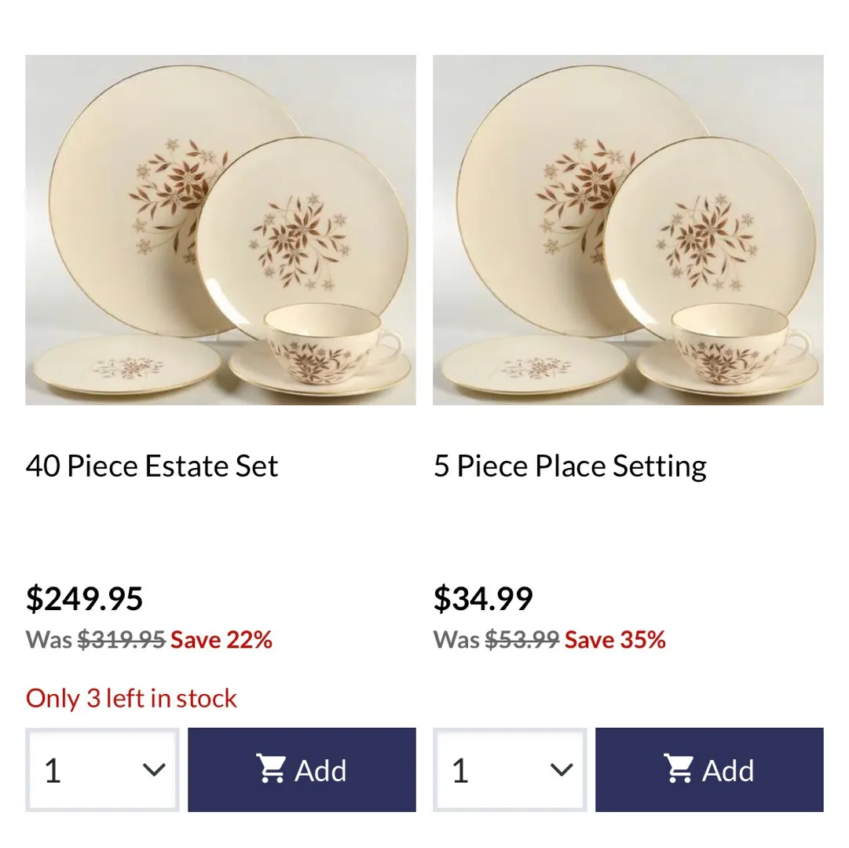Open the 5 Piece Place Setting title link
This screenshot has height=848, width=849.
click(569, 466)
